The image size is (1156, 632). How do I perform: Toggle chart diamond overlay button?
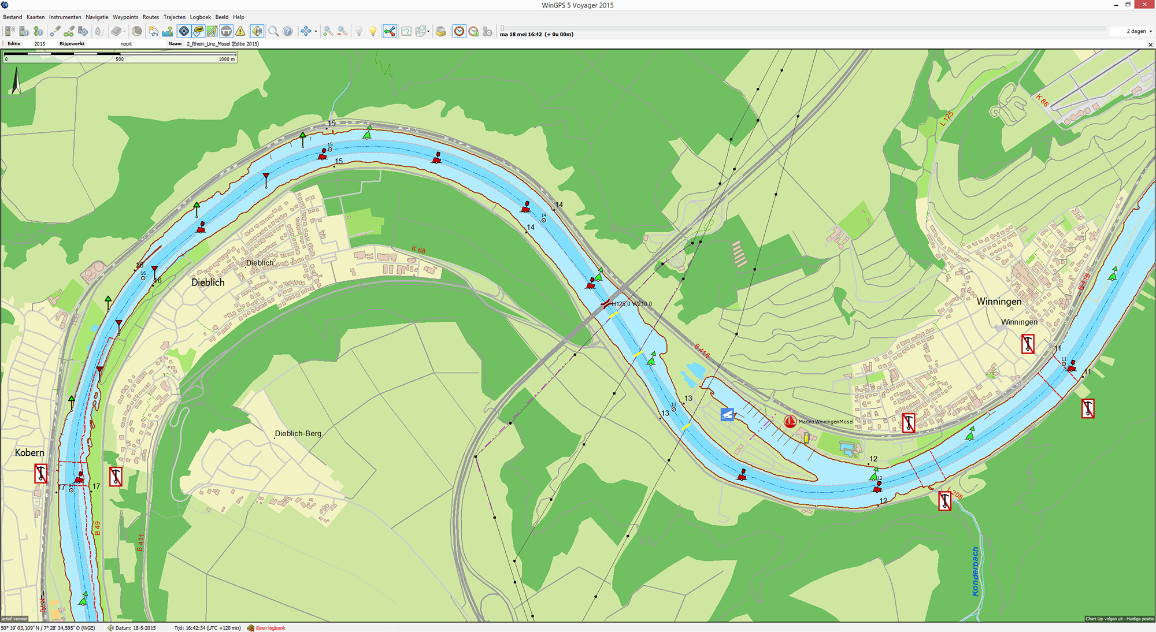(184, 31)
